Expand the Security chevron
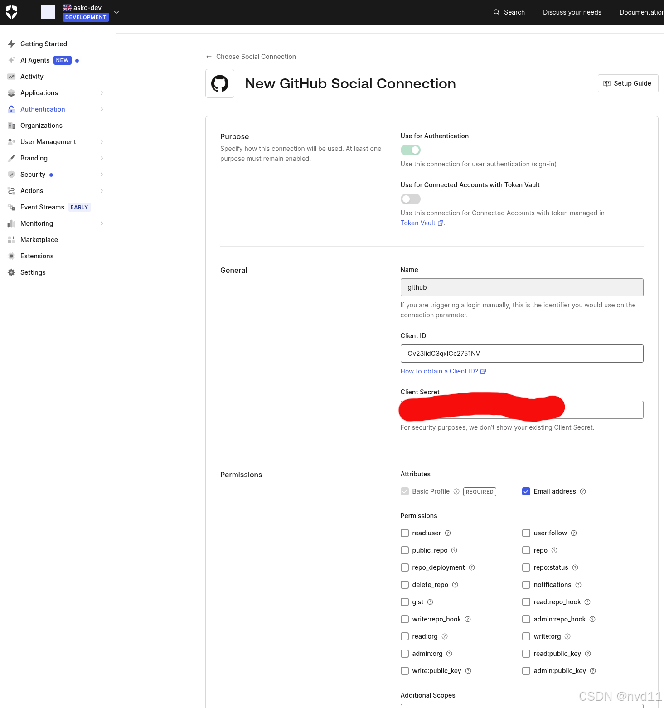664x708 pixels. point(102,175)
